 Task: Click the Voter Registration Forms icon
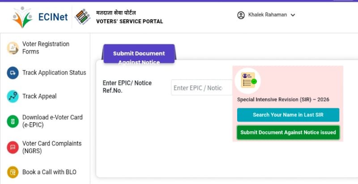(x=13, y=48)
